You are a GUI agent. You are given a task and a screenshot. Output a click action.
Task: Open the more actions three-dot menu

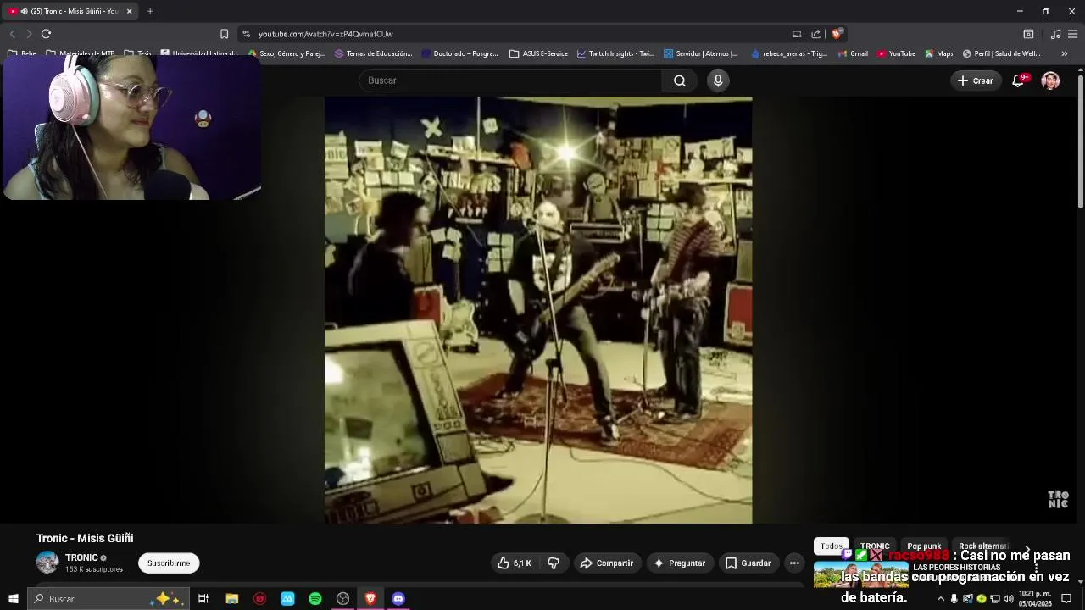coord(794,563)
